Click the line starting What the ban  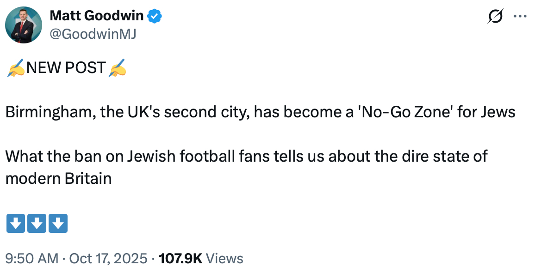tap(245, 156)
